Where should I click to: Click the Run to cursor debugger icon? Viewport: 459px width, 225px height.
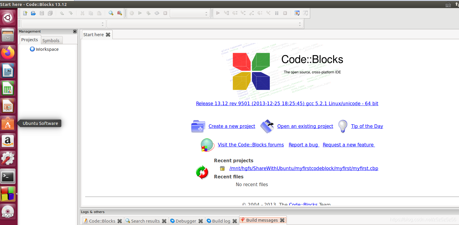[226, 13]
